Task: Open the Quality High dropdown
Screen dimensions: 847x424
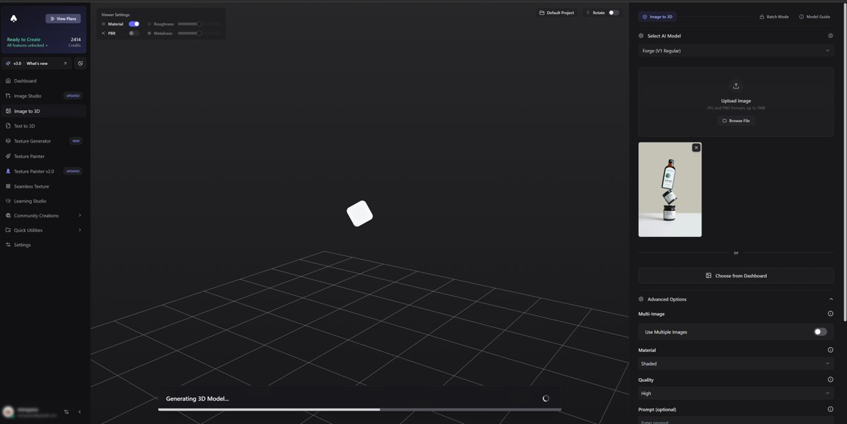Action: [x=735, y=394]
